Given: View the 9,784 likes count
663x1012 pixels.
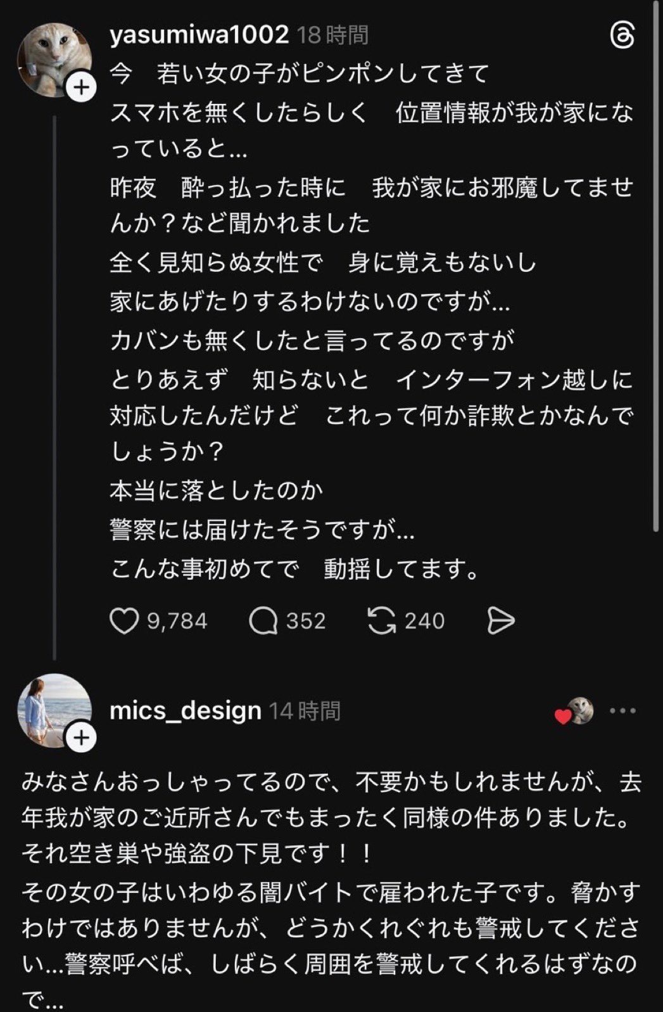Looking at the screenshot, I should [177, 621].
